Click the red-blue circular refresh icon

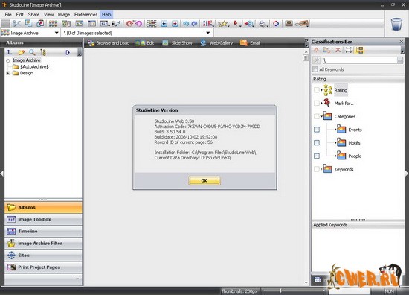(276, 24)
